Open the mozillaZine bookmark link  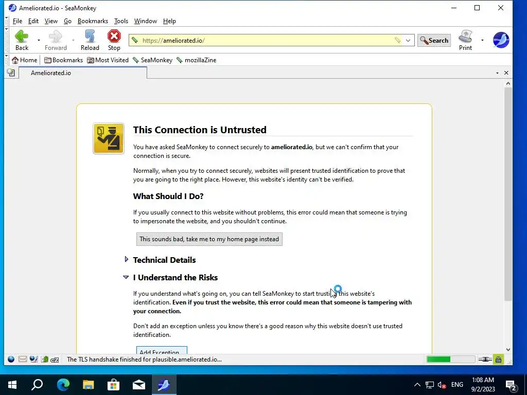click(196, 60)
